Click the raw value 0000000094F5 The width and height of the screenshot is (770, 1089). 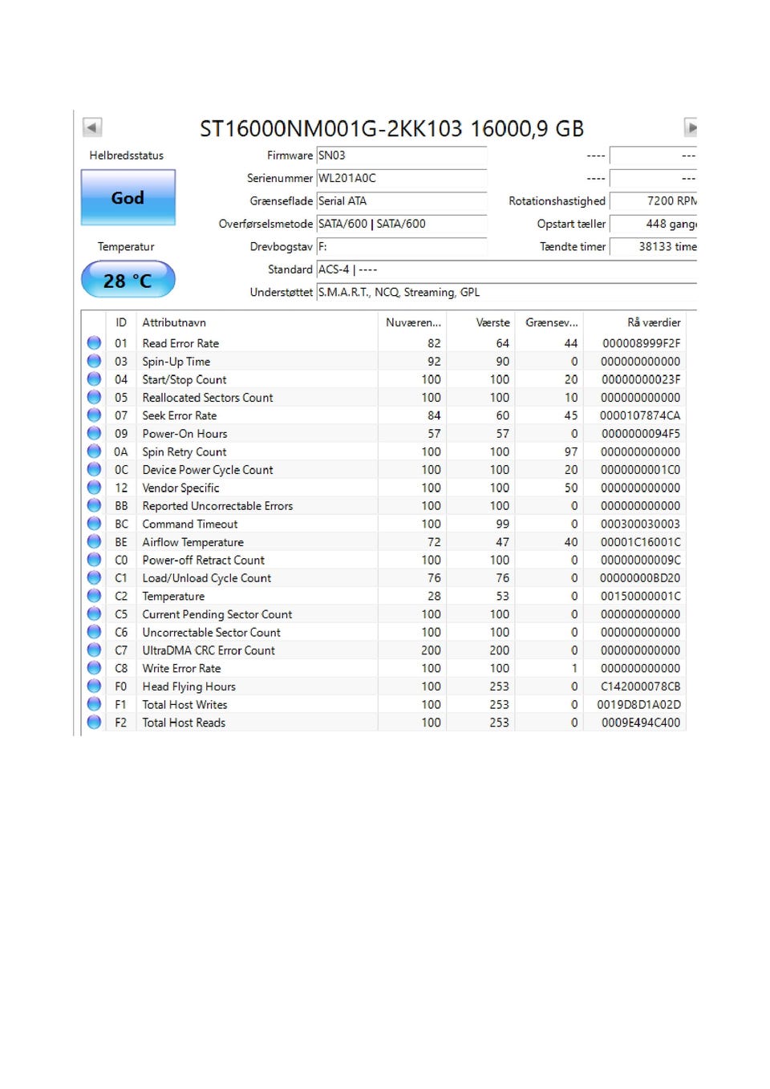(x=641, y=434)
